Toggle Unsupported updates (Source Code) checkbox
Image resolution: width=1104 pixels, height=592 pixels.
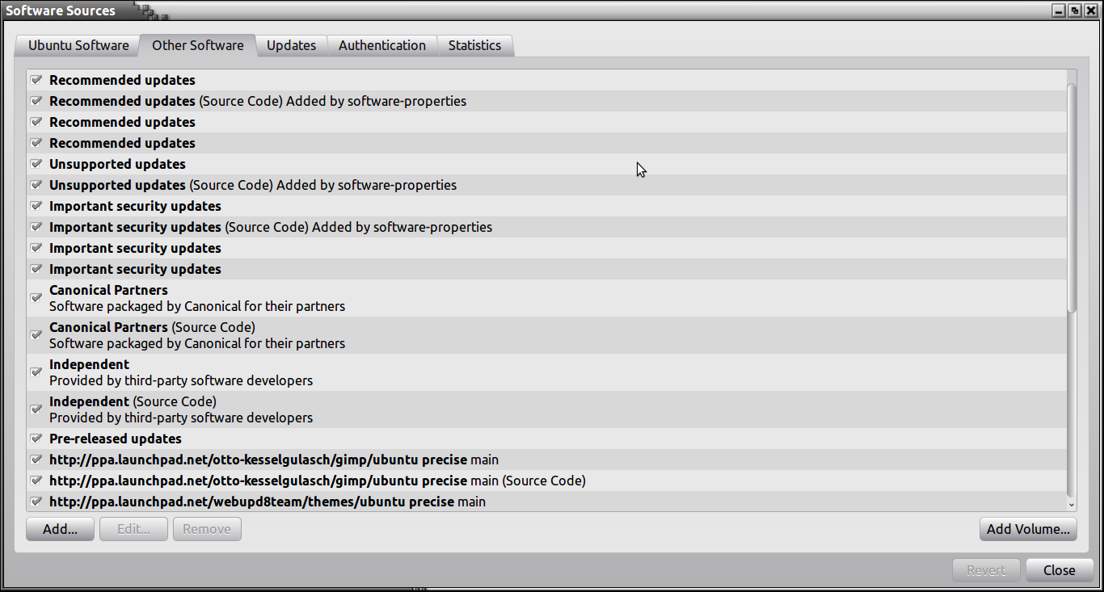[x=36, y=185]
